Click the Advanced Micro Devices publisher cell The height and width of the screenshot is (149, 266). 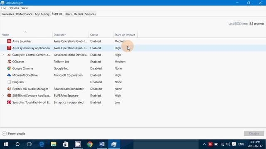[71, 55]
